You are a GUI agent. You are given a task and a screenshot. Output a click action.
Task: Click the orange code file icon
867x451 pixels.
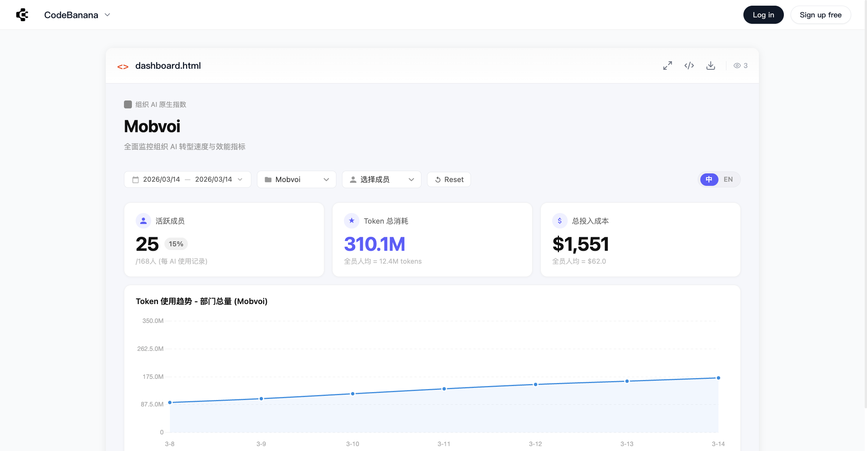click(123, 66)
